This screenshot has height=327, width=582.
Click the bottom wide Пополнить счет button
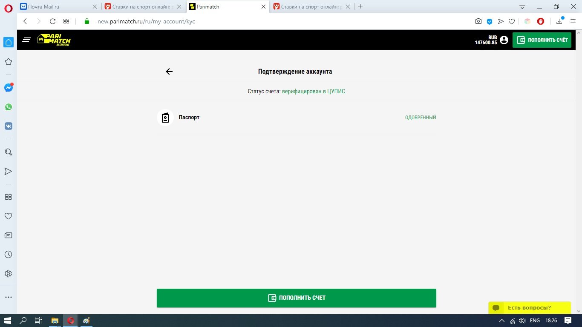tap(296, 298)
